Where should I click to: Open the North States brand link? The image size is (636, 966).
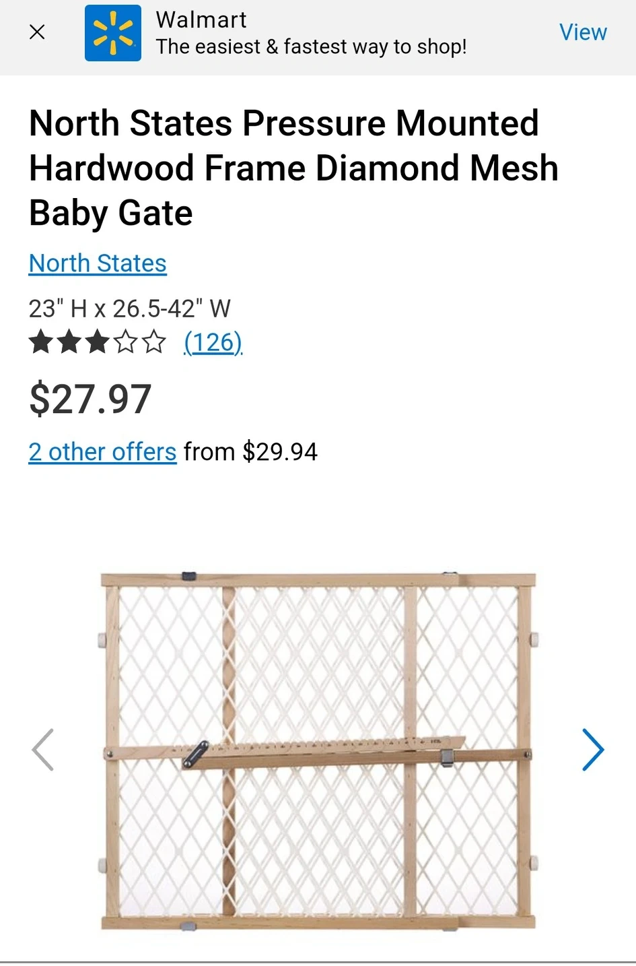(x=98, y=263)
